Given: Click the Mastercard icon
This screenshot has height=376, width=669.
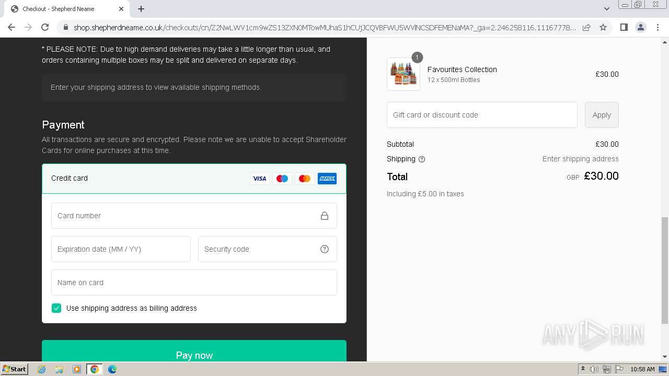Looking at the screenshot, I should tap(305, 179).
